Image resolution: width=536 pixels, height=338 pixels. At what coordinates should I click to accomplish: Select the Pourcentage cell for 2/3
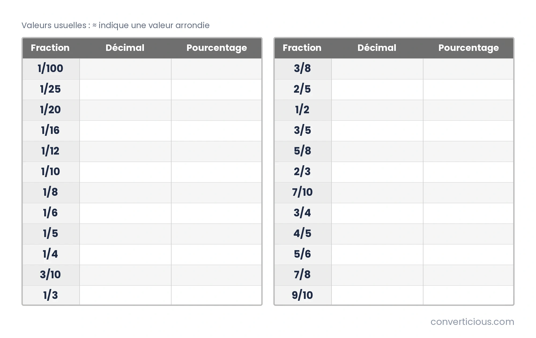click(x=468, y=172)
